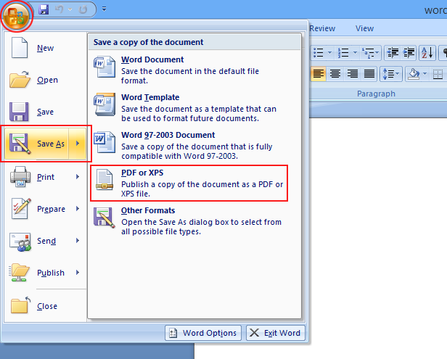Choose Open from the Office menu
Image resolution: width=447 pixels, height=359 pixels.
45,80
